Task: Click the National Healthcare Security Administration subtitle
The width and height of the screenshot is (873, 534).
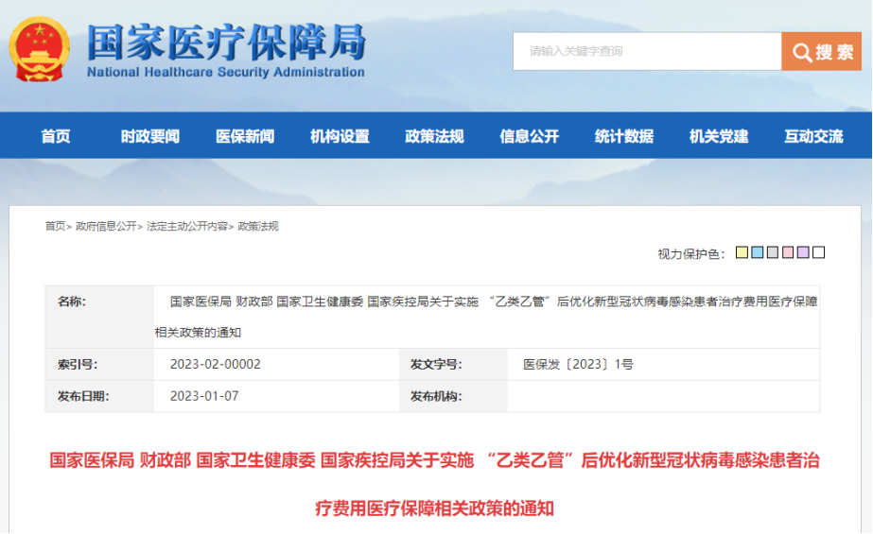Action: point(225,73)
